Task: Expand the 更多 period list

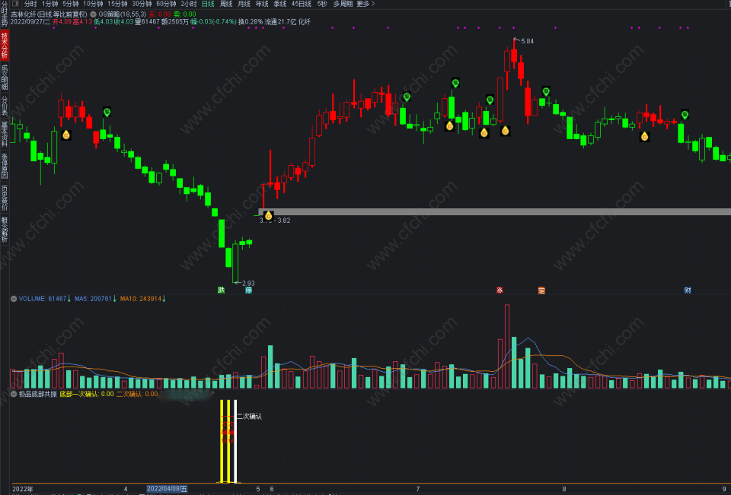Action: pyautogui.click(x=365, y=4)
